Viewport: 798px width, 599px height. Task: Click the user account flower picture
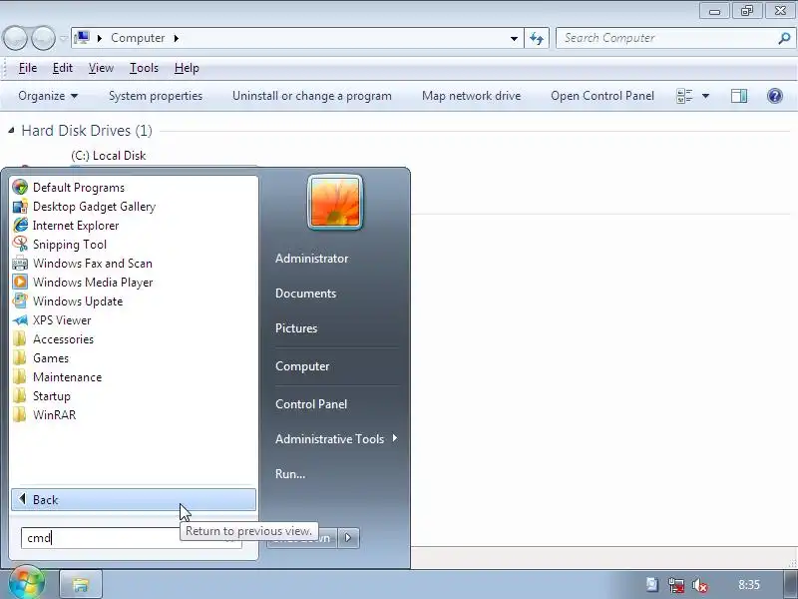coord(335,202)
